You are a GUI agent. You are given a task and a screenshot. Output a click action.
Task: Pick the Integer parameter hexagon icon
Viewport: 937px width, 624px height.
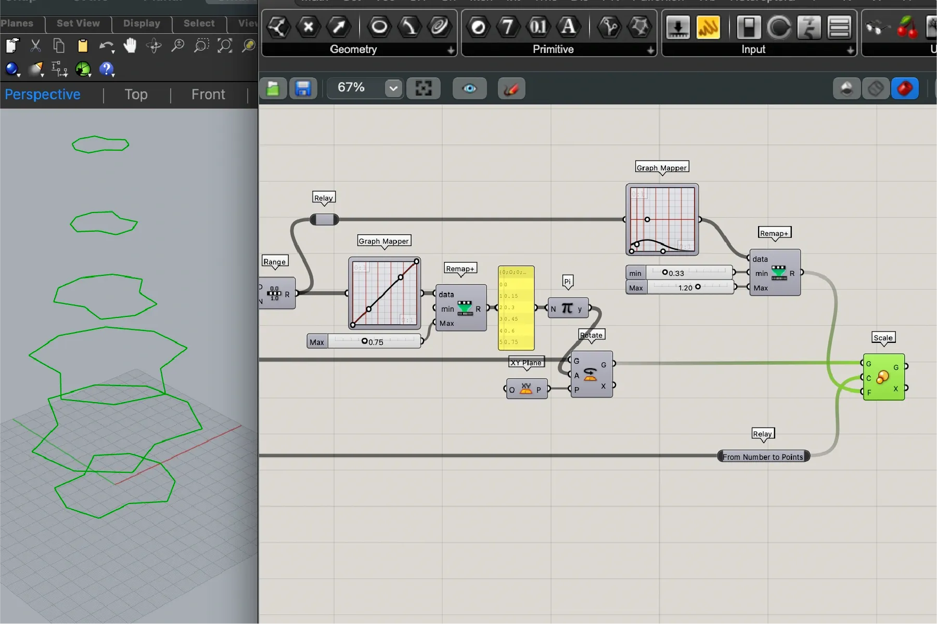pos(508,27)
